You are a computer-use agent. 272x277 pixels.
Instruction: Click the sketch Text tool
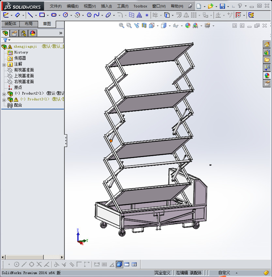pos(139,15)
